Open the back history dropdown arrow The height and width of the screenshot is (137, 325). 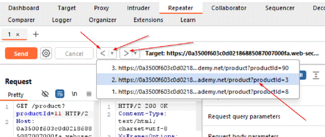(x=112, y=53)
